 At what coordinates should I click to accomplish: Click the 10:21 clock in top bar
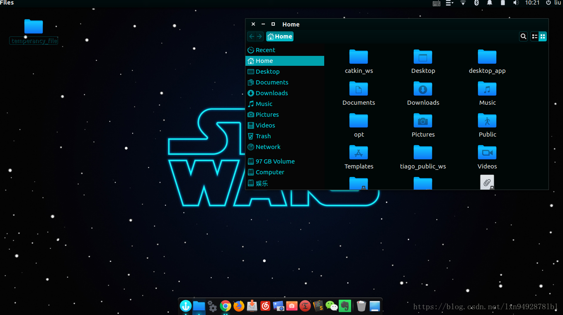[532, 3]
